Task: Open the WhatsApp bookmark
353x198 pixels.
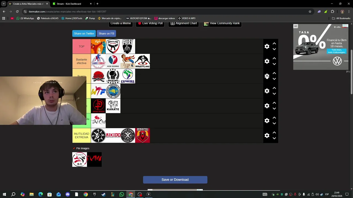Action: pos(25,18)
